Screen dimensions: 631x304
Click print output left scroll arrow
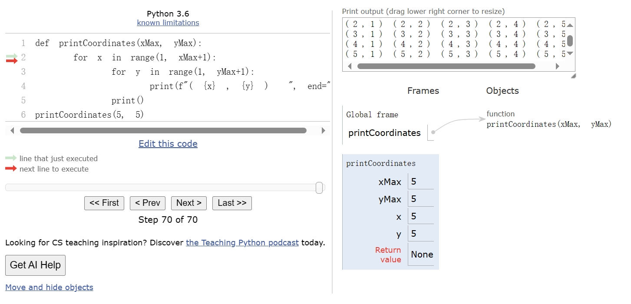pos(350,66)
